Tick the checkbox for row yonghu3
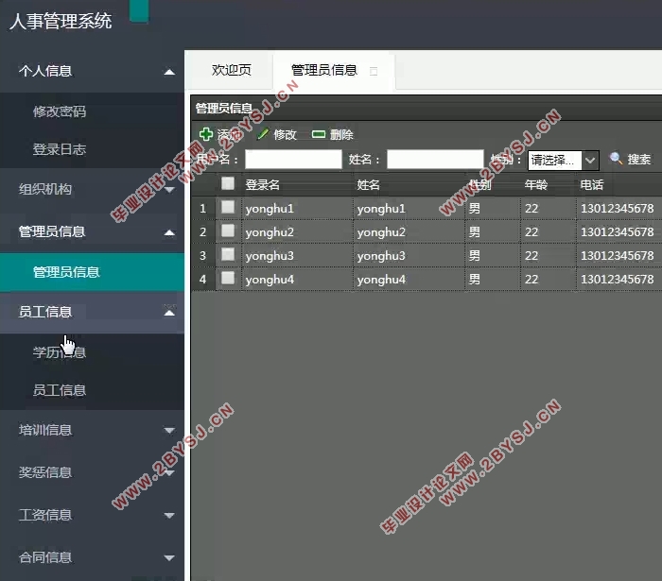 tap(228, 255)
